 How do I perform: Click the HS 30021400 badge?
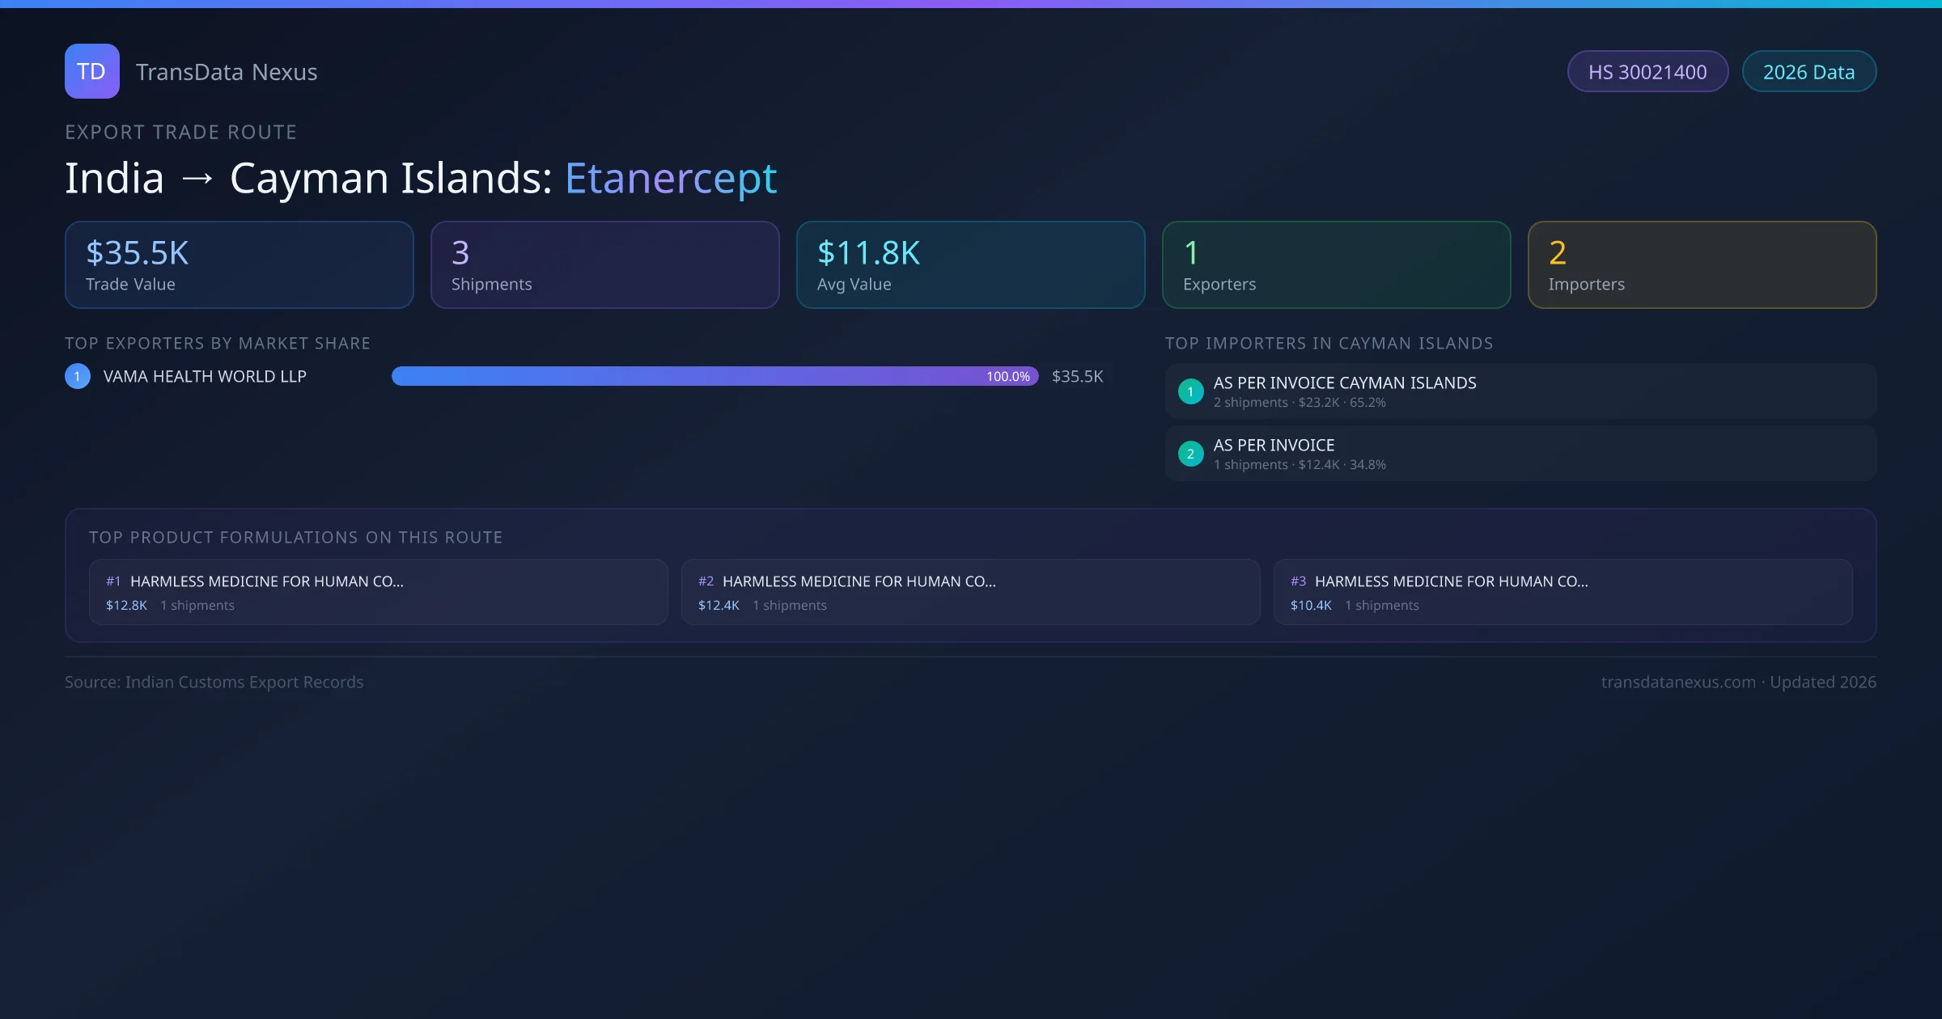coord(1647,72)
